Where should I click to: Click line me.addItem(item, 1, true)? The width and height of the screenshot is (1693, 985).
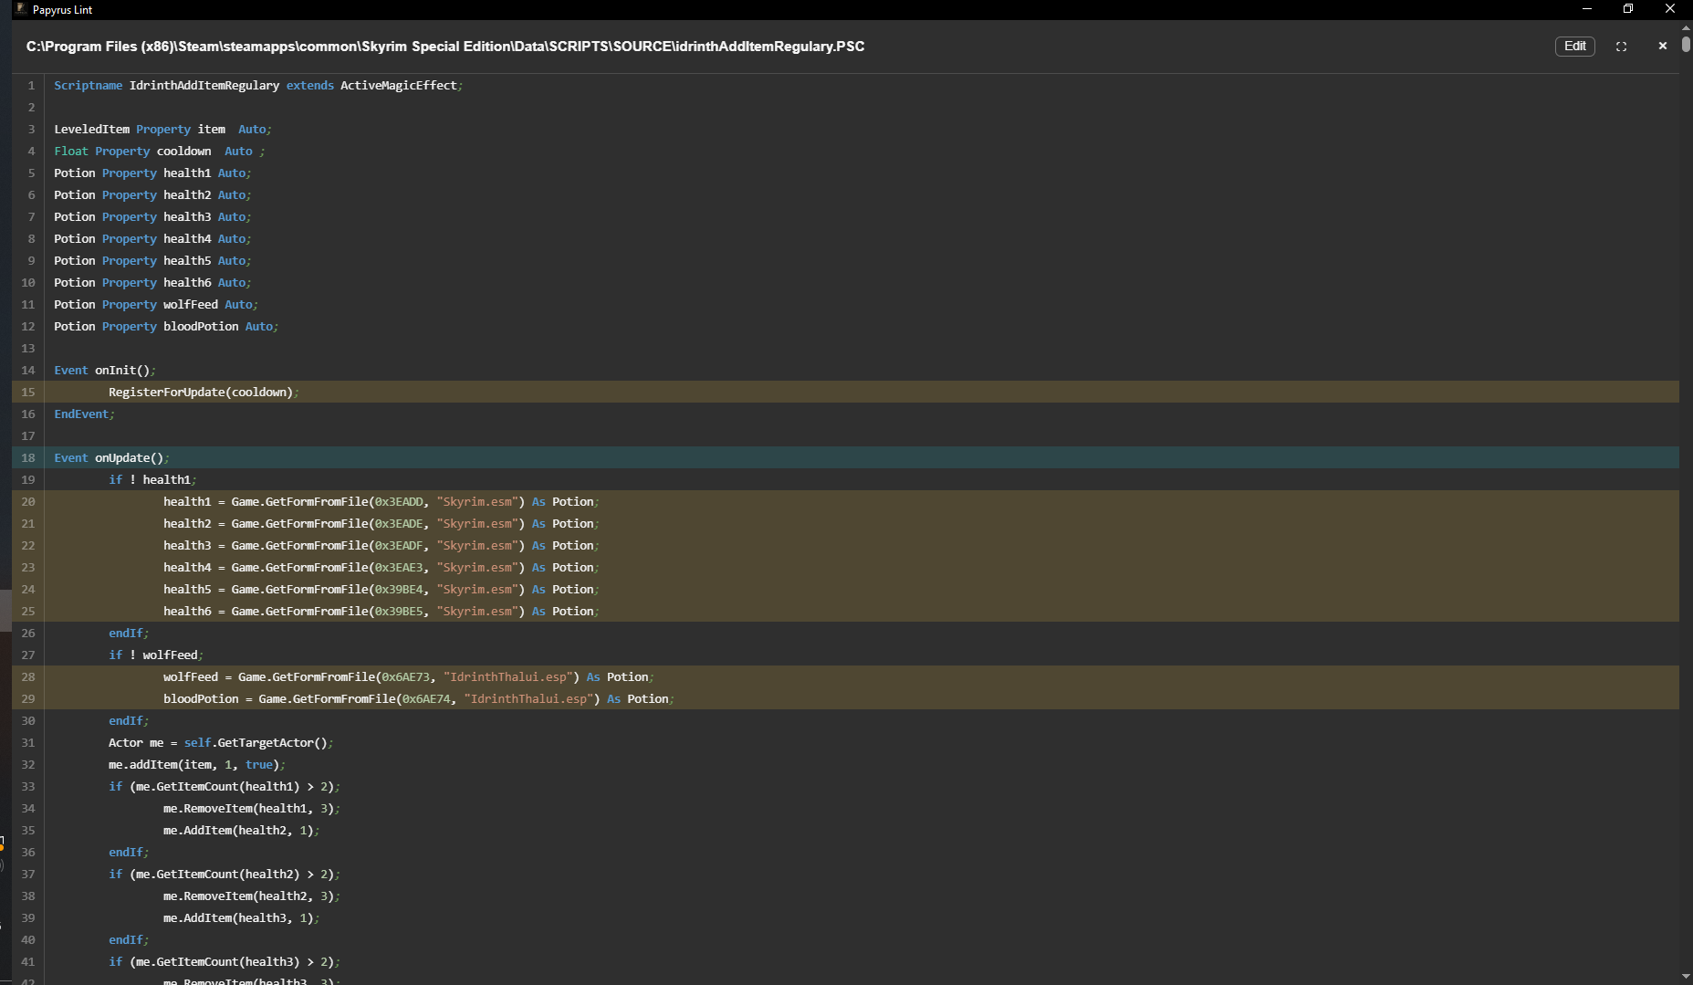pos(197,764)
